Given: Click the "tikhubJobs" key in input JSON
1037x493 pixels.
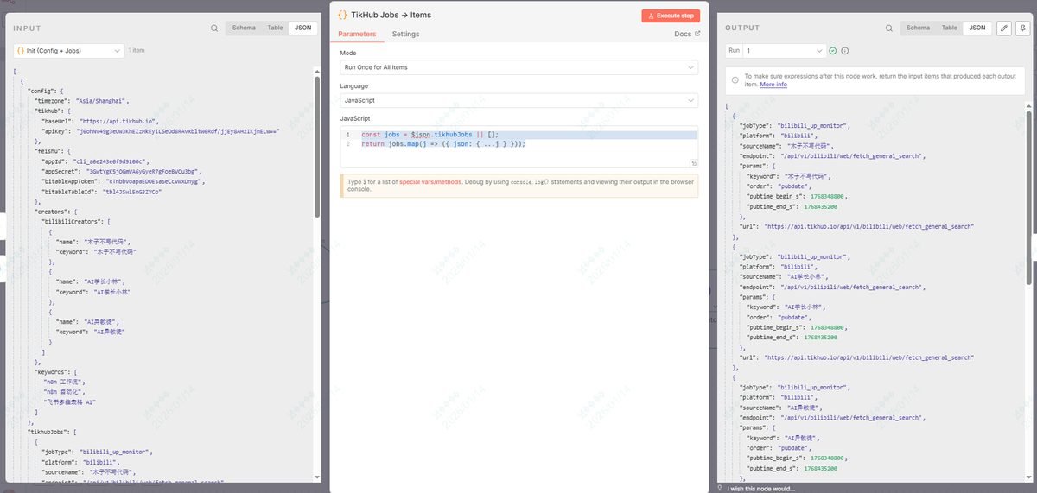Looking at the screenshot, I should point(48,432).
